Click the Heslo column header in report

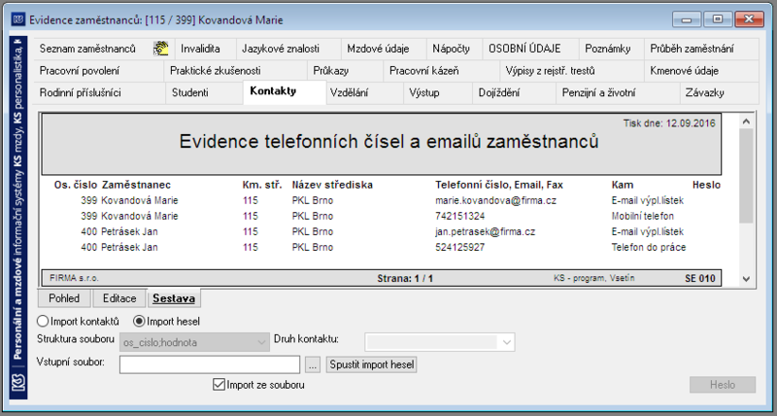click(706, 185)
